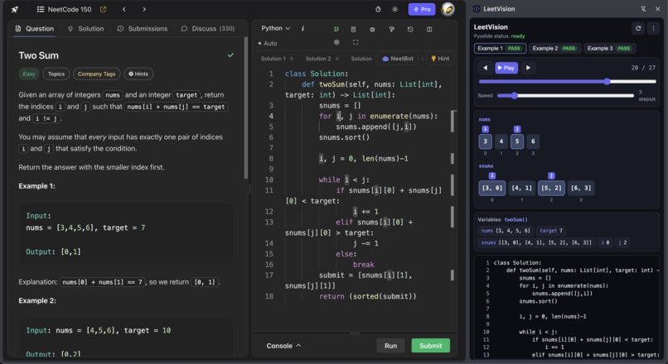668x364 pixels.
Task: Click the green Submit button
Action: [430, 346]
